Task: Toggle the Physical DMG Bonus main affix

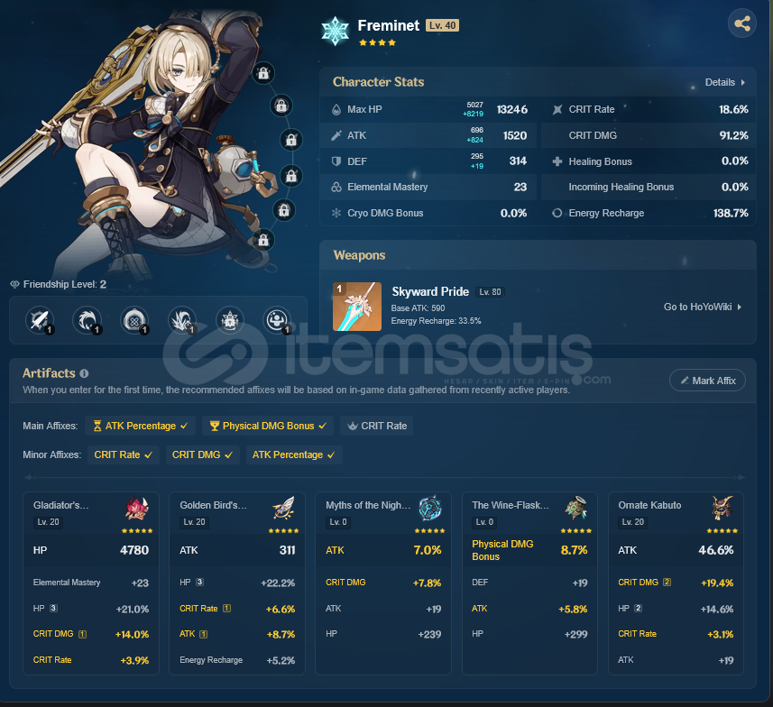Action: (268, 426)
